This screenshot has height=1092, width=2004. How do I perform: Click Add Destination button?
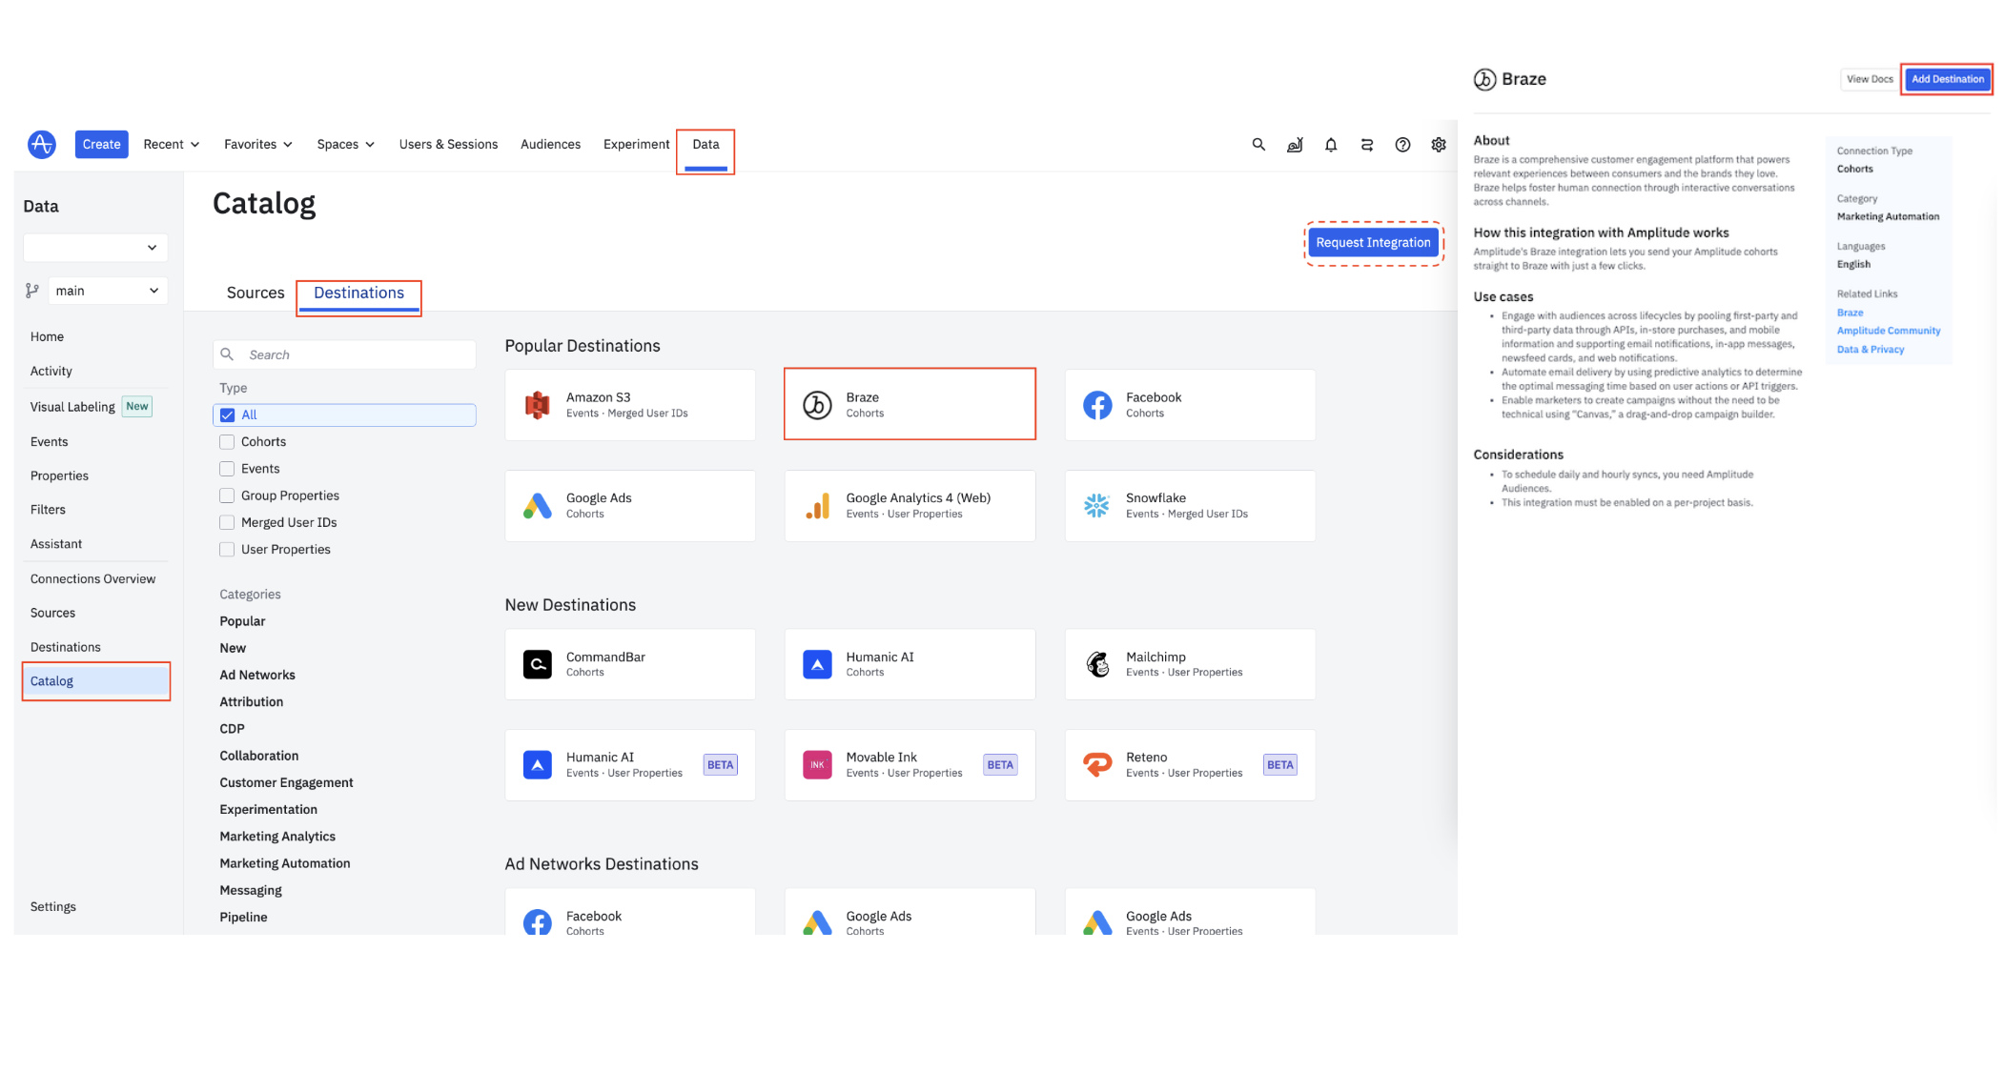[x=1947, y=79]
